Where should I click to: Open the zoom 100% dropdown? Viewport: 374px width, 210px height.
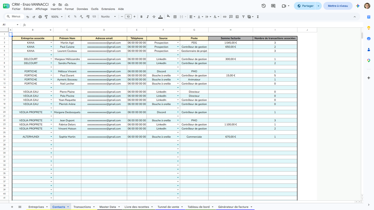tap(57, 17)
